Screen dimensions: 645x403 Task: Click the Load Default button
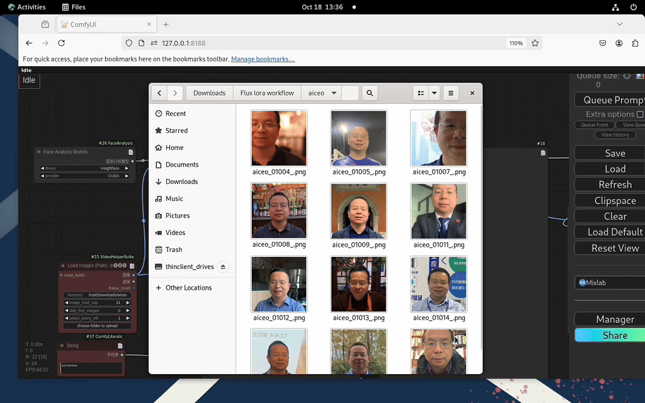tap(610, 232)
